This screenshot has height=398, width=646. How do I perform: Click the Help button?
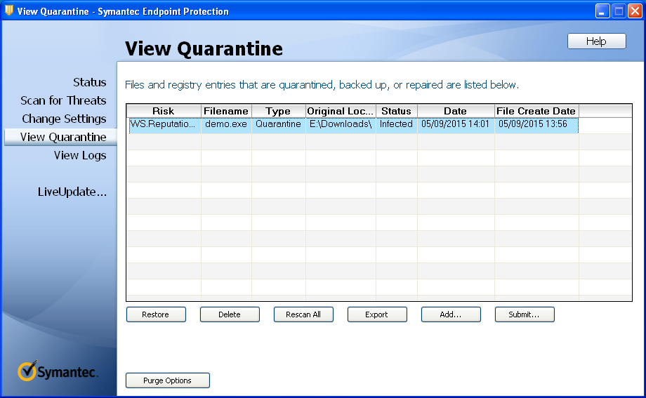click(x=596, y=41)
